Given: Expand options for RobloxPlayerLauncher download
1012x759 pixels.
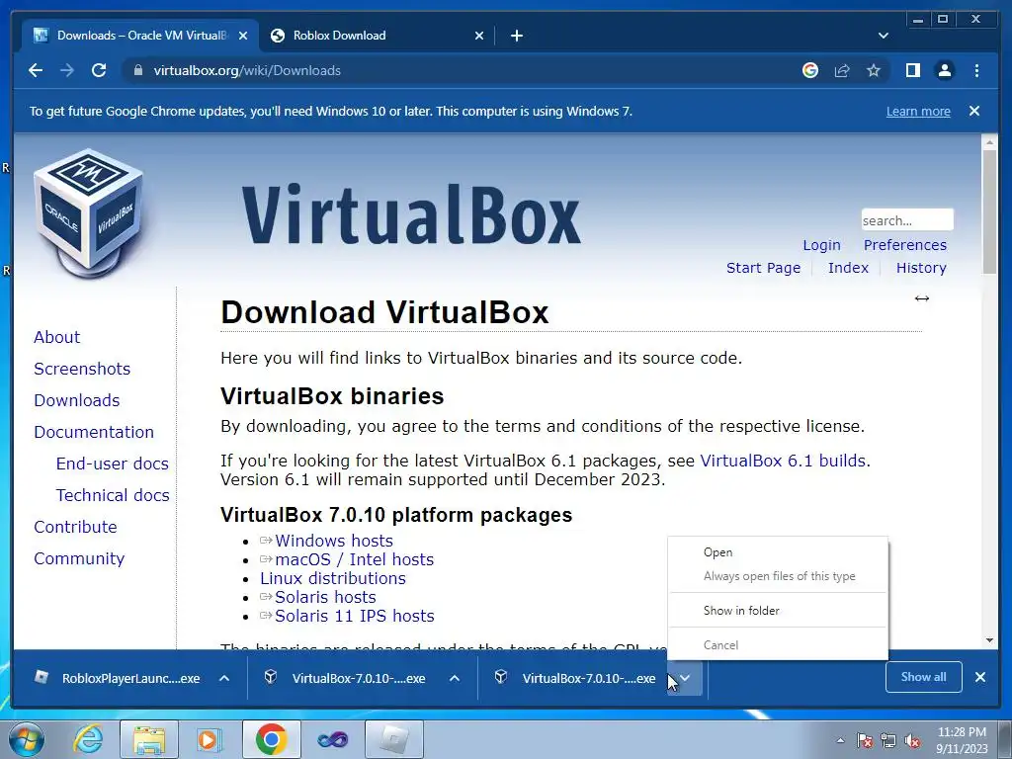Looking at the screenshot, I should coord(224,678).
